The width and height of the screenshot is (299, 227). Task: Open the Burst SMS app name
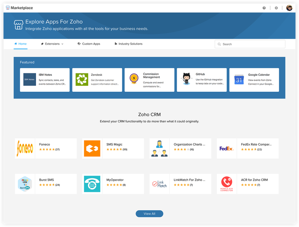click(x=47, y=180)
